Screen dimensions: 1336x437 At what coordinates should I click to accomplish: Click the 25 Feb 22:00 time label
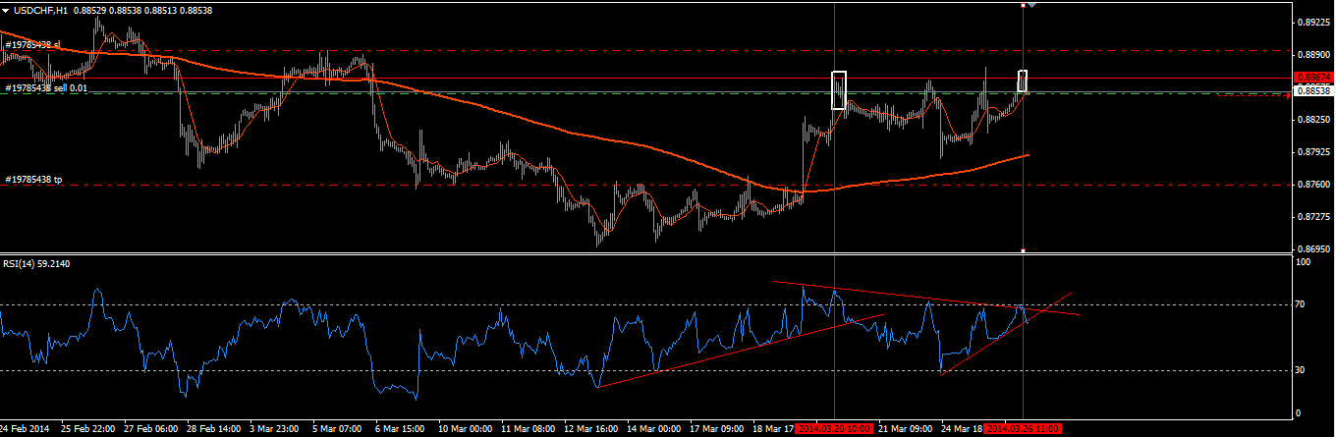[87, 429]
